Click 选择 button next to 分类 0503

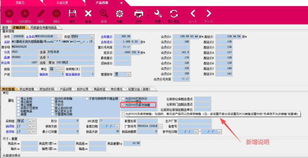click(43, 52)
